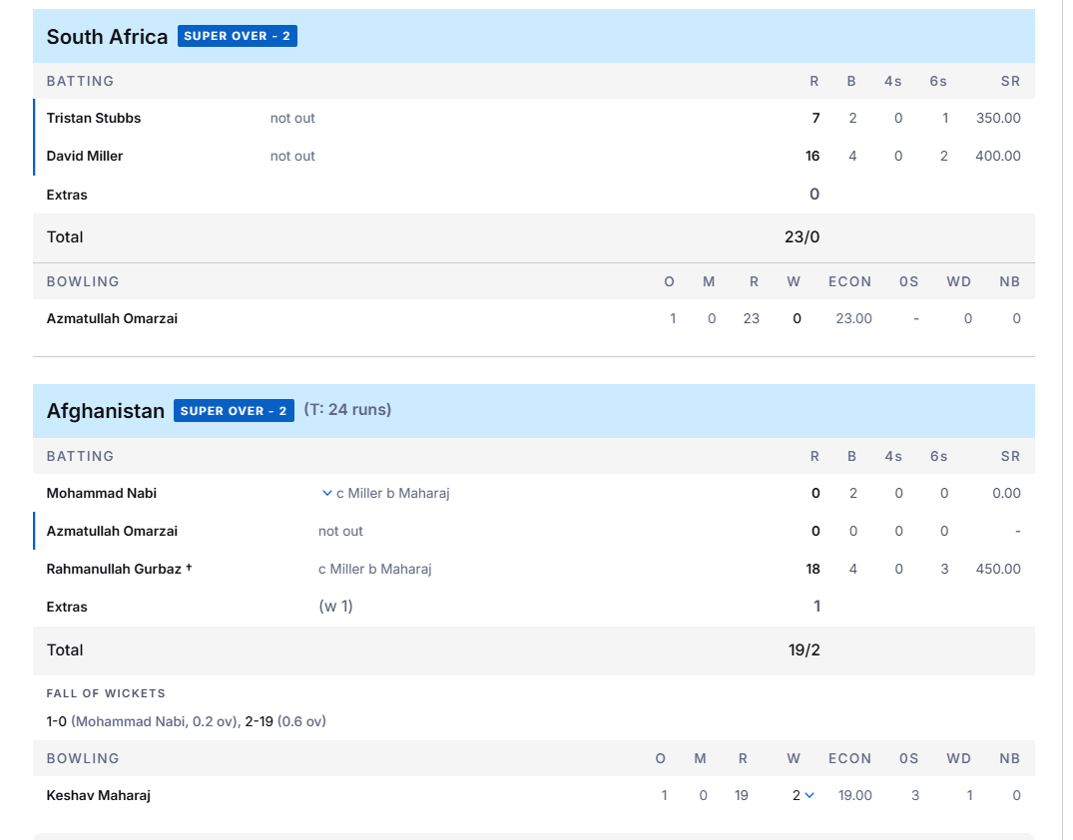Screen dimensions: 1073x840
Task: Click the target label T: 24 runs
Action: [347, 410]
